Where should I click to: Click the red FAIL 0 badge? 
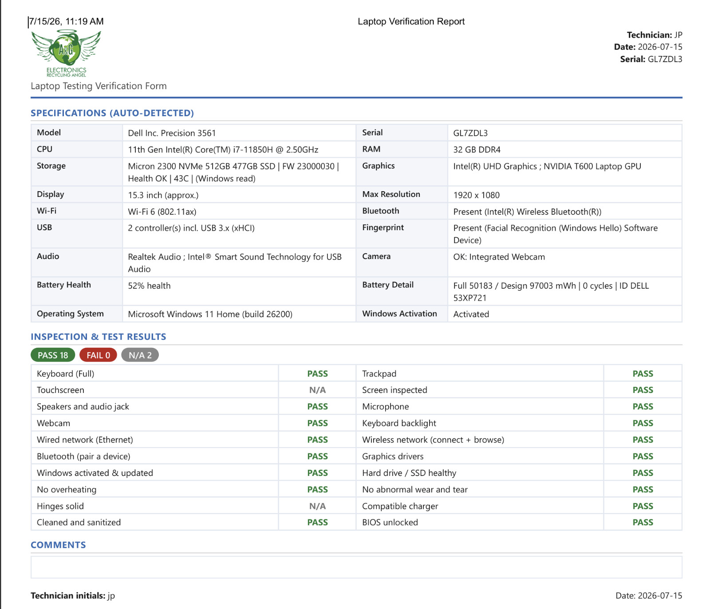click(98, 355)
